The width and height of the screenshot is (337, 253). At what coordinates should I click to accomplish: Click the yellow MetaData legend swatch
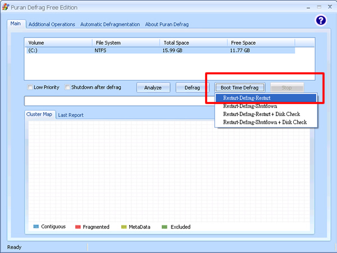[124, 227]
